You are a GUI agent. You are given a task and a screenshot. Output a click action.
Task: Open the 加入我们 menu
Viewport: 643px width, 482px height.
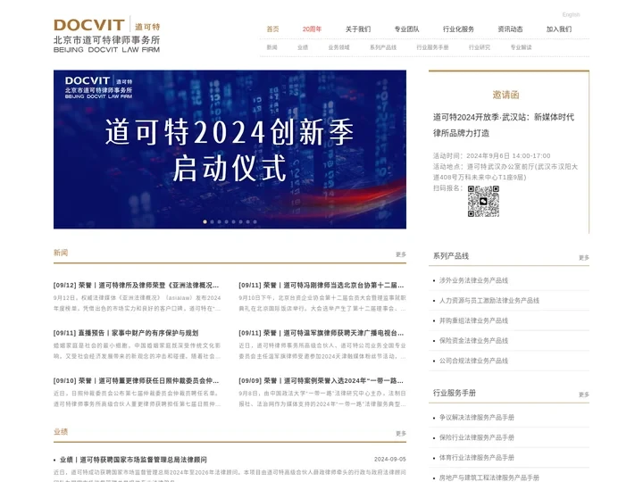[559, 29]
